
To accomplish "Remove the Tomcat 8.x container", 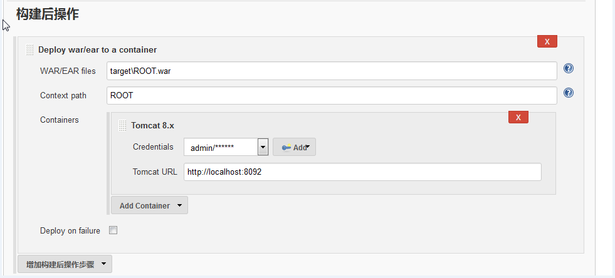I will [x=518, y=117].
